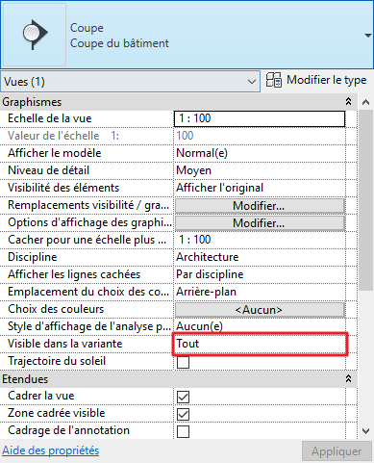Image resolution: width=374 pixels, height=463 pixels.
Task: Collapse the Etendues section chevron
Action: click(348, 379)
